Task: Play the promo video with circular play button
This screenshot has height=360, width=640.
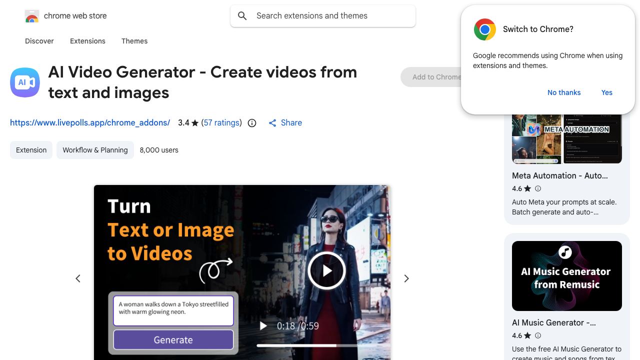Action: click(326, 270)
